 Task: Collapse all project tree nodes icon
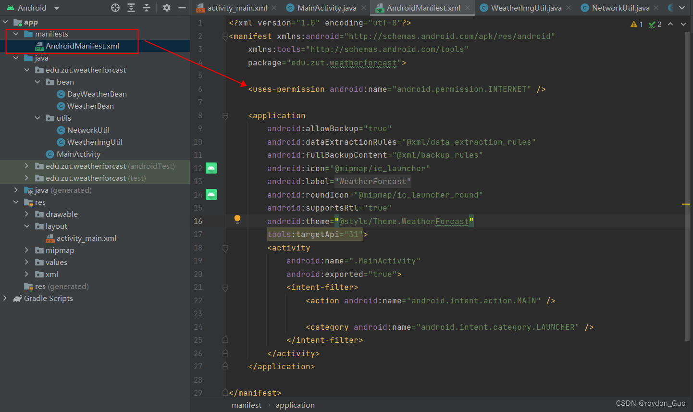click(147, 8)
